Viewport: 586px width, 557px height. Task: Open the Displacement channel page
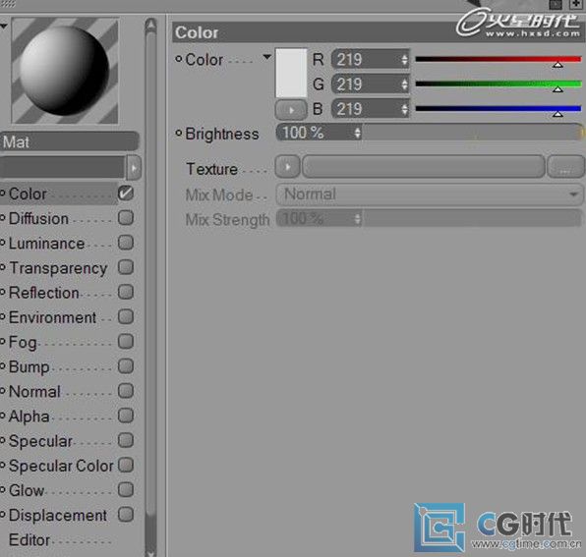click(58, 516)
